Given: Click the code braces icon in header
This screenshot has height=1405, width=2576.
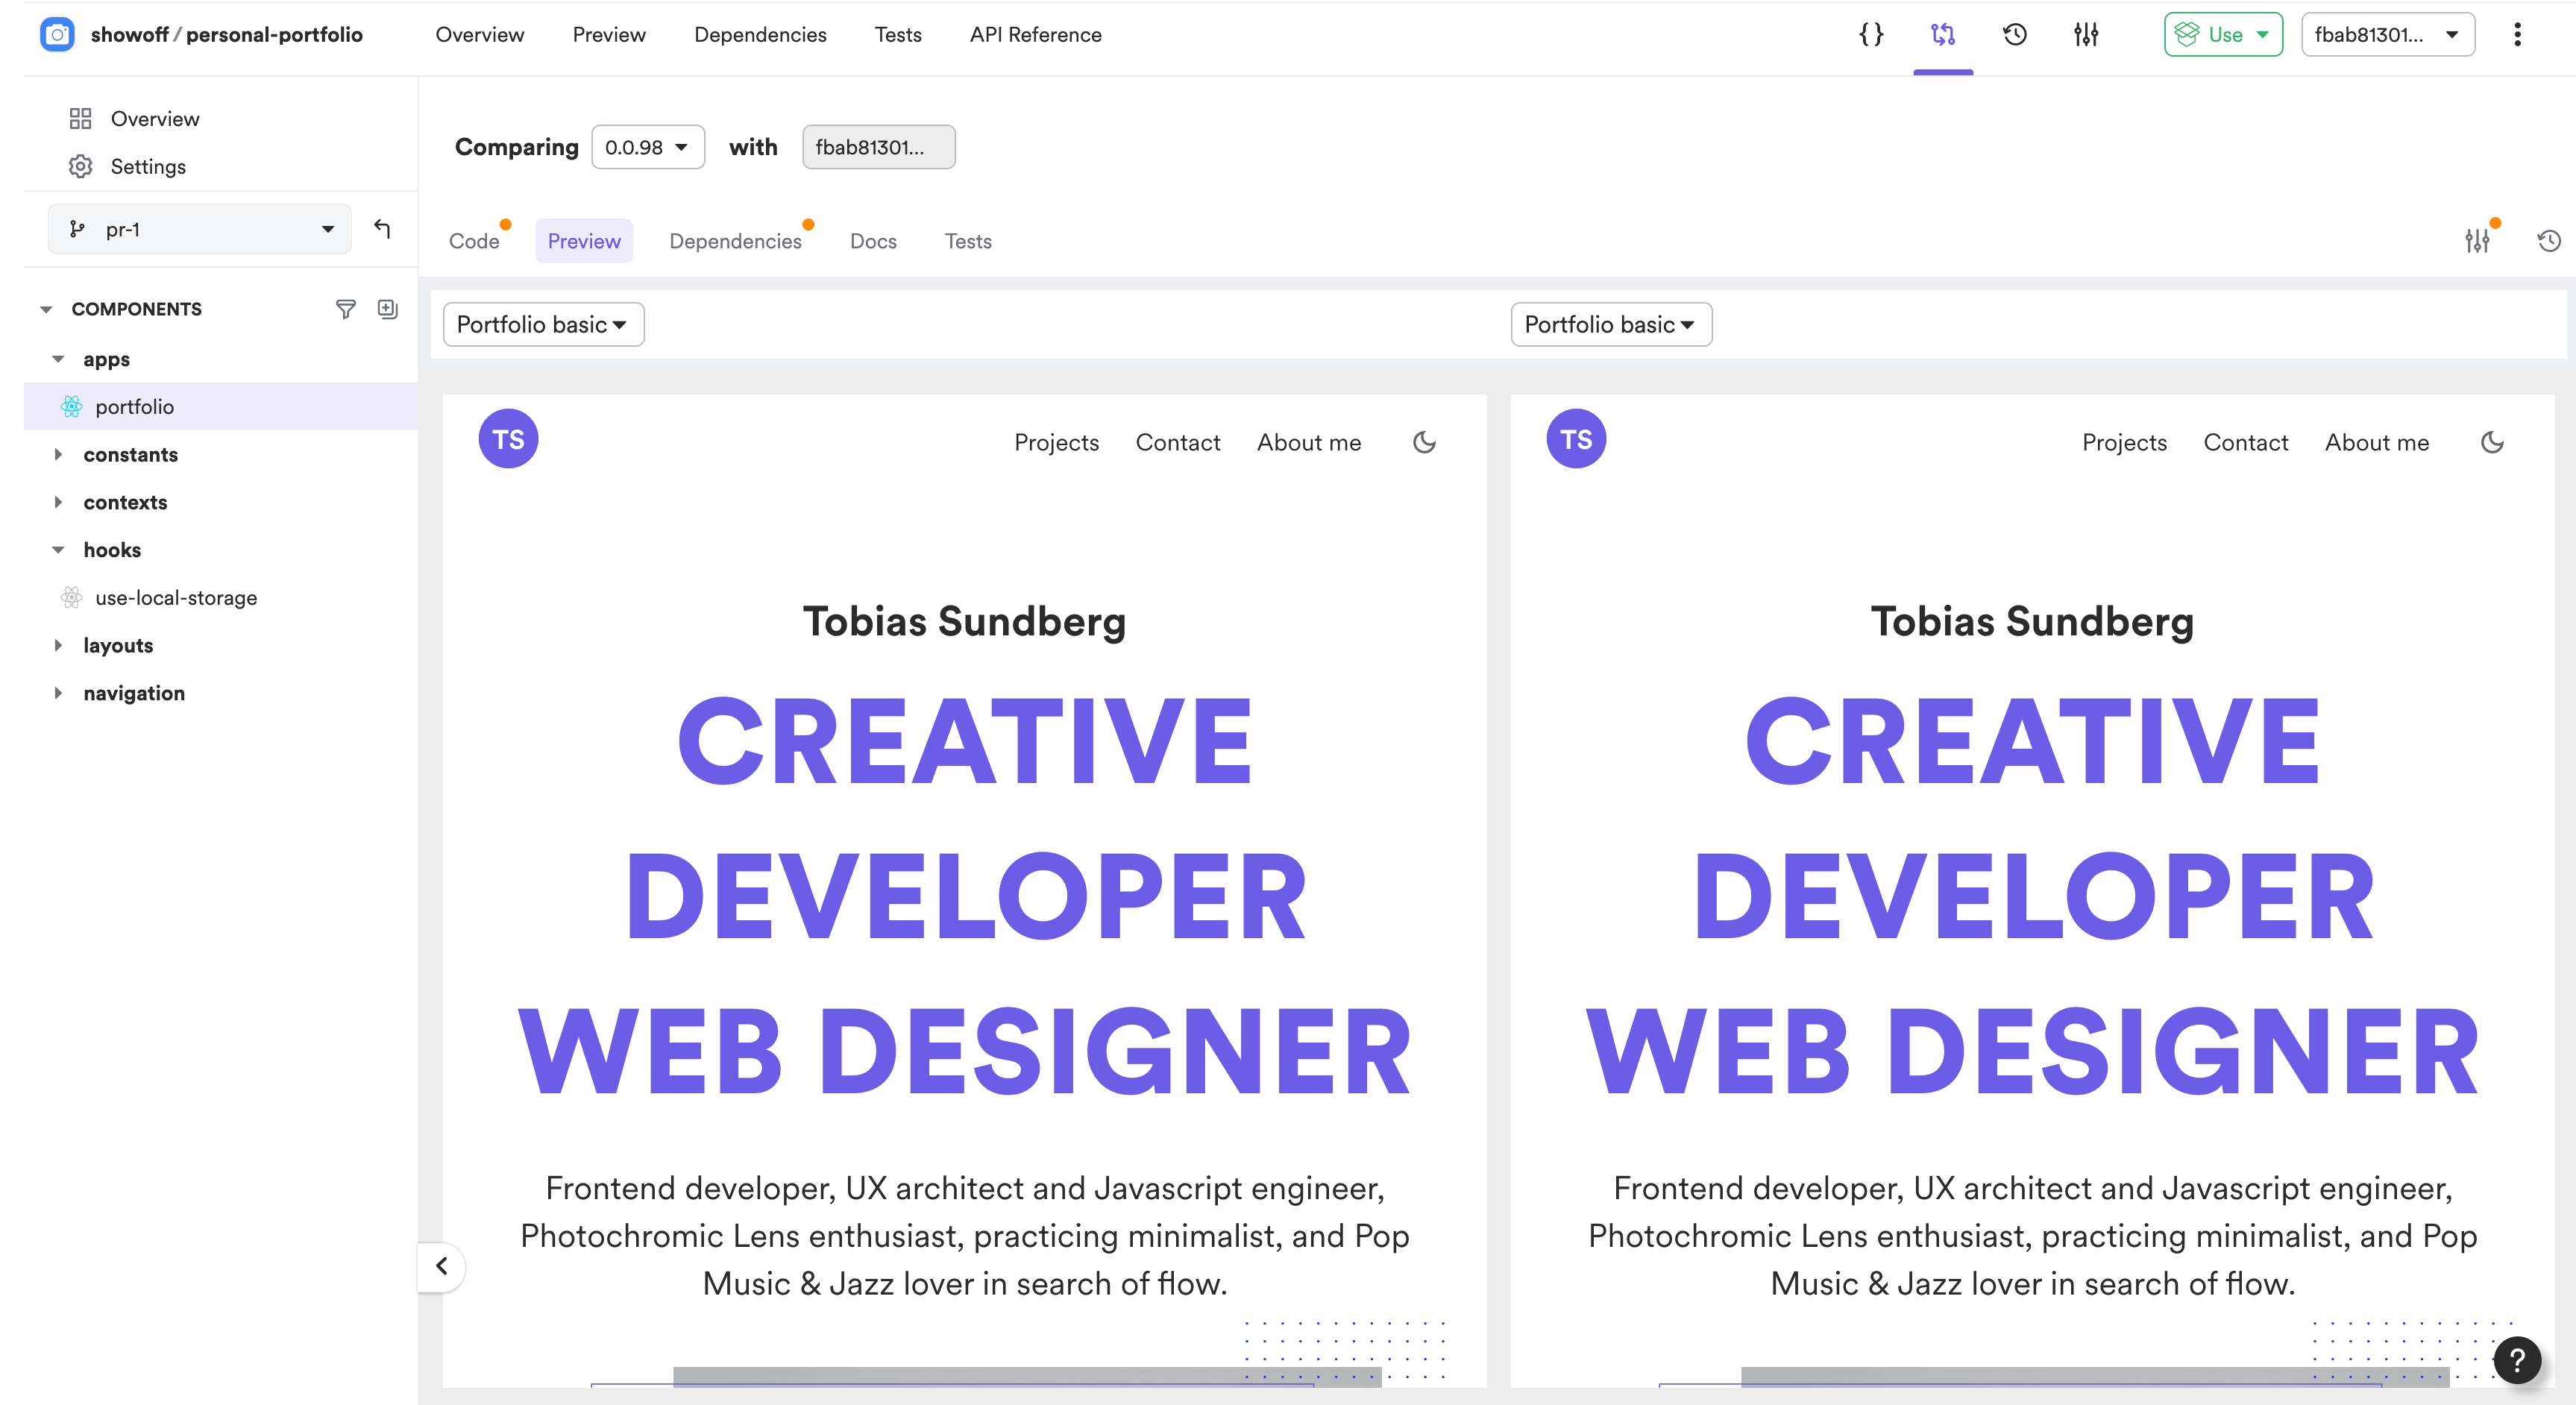Looking at the screenshot, I should [x=1871, y=34].
